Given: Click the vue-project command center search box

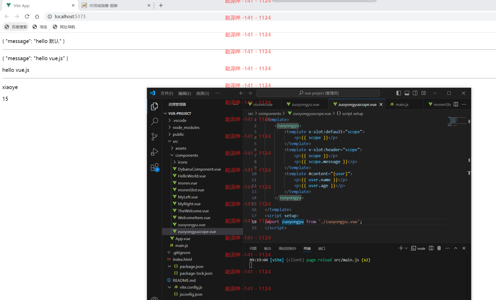Looking at the screenshot, I should (318, 93).
